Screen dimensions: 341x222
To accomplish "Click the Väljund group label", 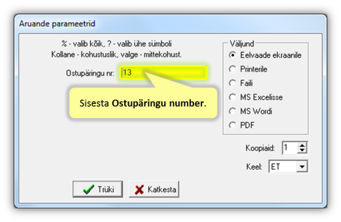I will (242, 43).
